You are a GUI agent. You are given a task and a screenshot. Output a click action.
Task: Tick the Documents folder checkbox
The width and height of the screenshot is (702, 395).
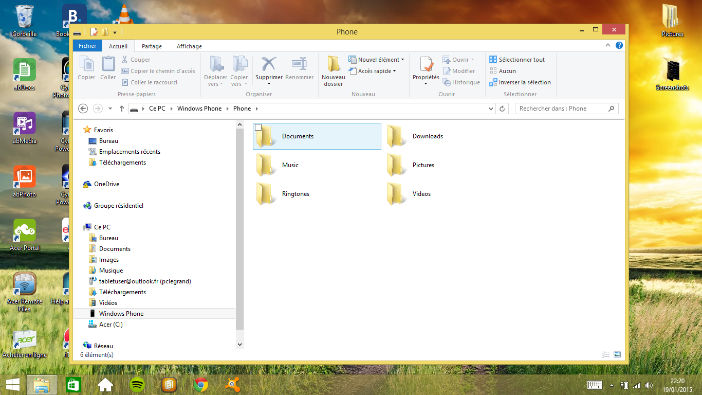tap(258, 128)
